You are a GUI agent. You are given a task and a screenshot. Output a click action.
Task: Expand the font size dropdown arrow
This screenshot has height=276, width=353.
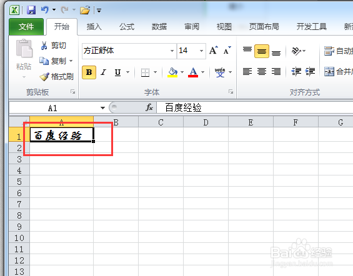click(201, 51)
